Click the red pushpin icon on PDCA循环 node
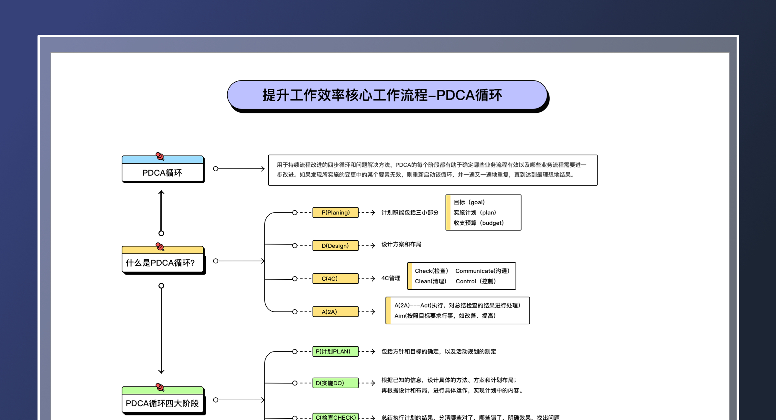776x420 pixels. [160, 157]
